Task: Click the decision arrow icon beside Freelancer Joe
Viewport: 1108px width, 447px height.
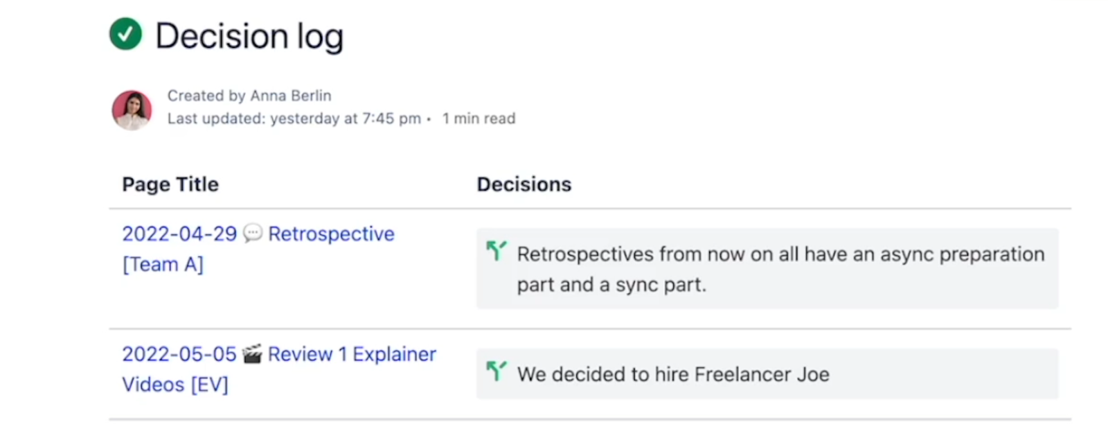Action: click(x=496, y=371)
